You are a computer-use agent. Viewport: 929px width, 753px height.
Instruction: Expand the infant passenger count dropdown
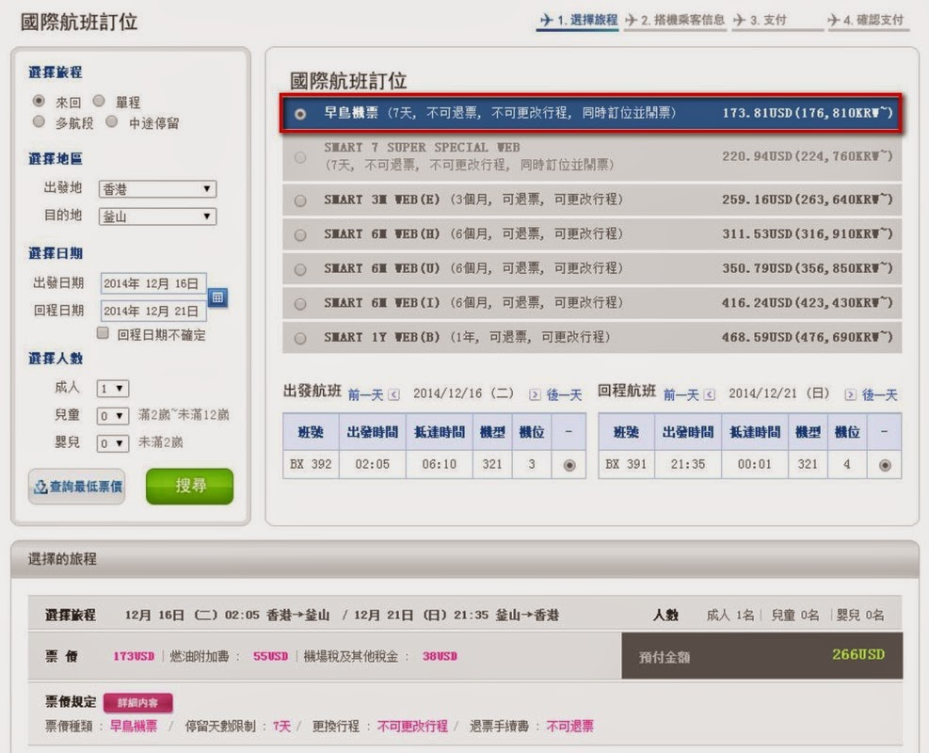[x=113, y=442]
